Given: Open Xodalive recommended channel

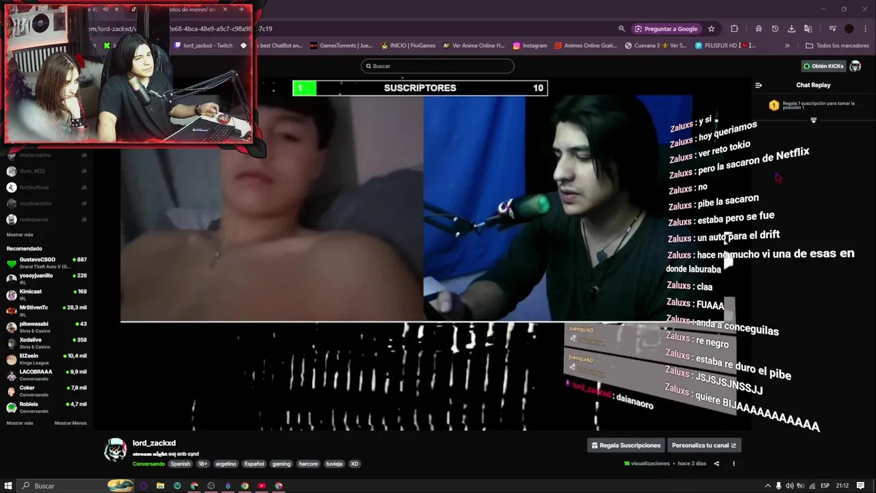Looking at the screenshot, I should click(47, 342).
